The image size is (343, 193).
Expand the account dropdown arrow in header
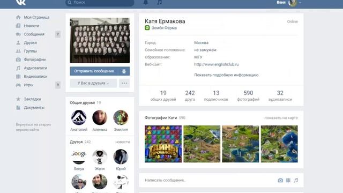coord(300,3)
